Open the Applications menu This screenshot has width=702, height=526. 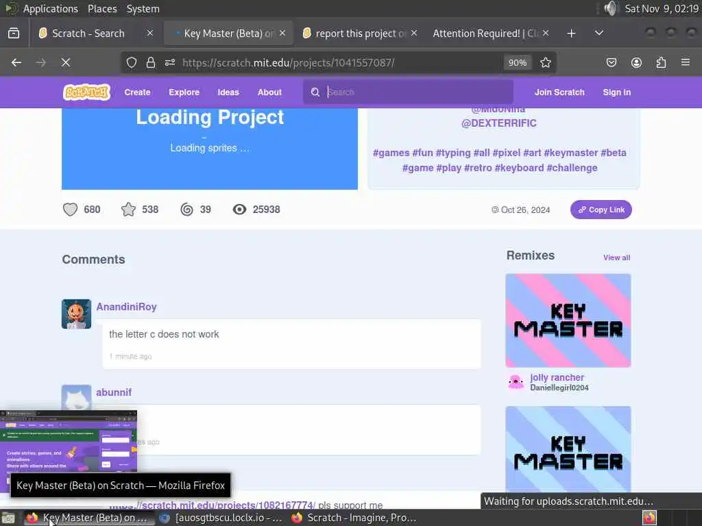[x=50, y=8]
